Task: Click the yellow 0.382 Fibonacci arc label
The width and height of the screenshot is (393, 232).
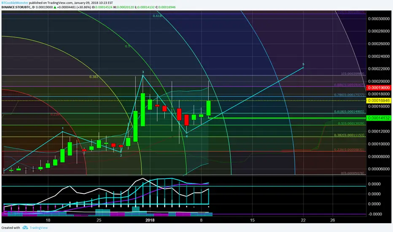Action: pos(94,77)
